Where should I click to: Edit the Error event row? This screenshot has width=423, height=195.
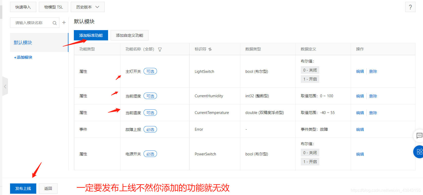click(360, 129)
